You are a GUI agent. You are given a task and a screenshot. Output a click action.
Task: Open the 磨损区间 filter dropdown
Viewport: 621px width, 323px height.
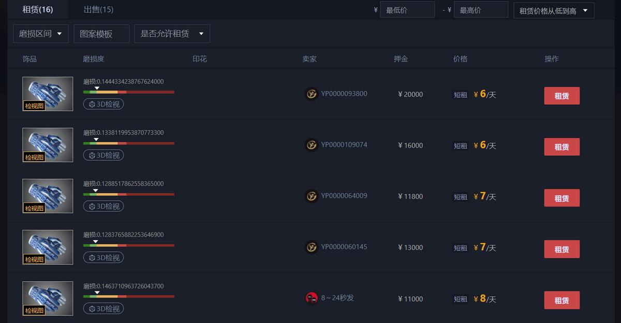(40, 33)
